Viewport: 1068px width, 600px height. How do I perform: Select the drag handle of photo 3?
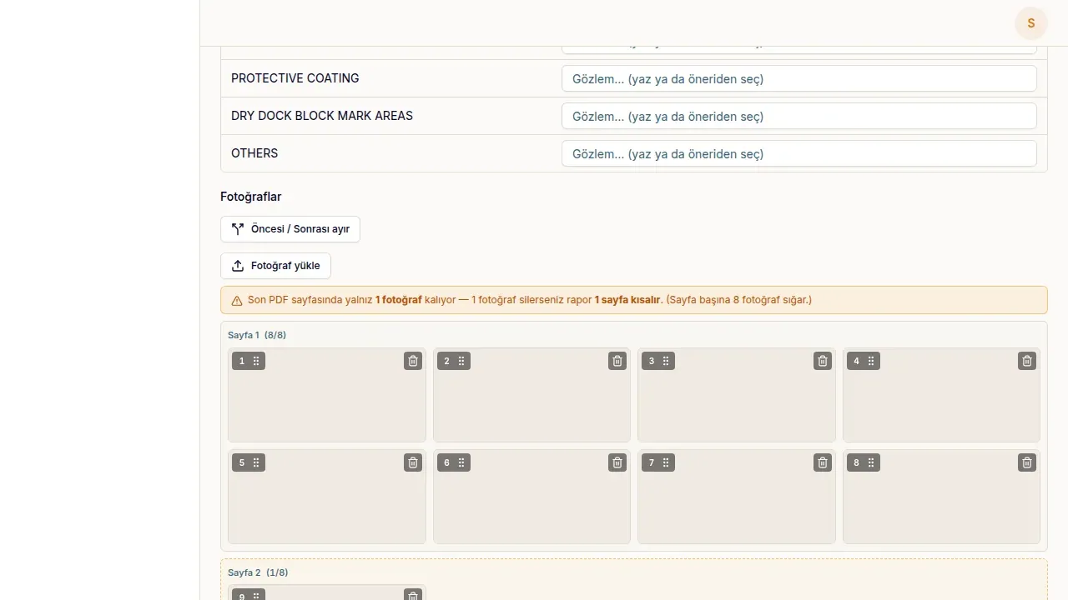tap(666, 361)
